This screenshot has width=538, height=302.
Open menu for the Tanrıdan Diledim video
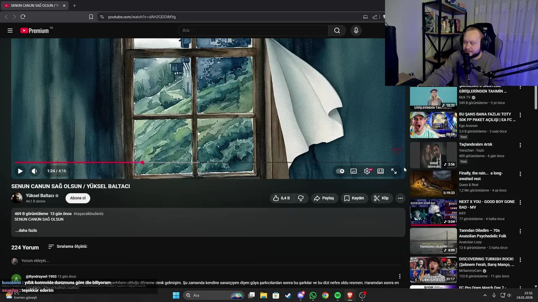coord(520,231)
